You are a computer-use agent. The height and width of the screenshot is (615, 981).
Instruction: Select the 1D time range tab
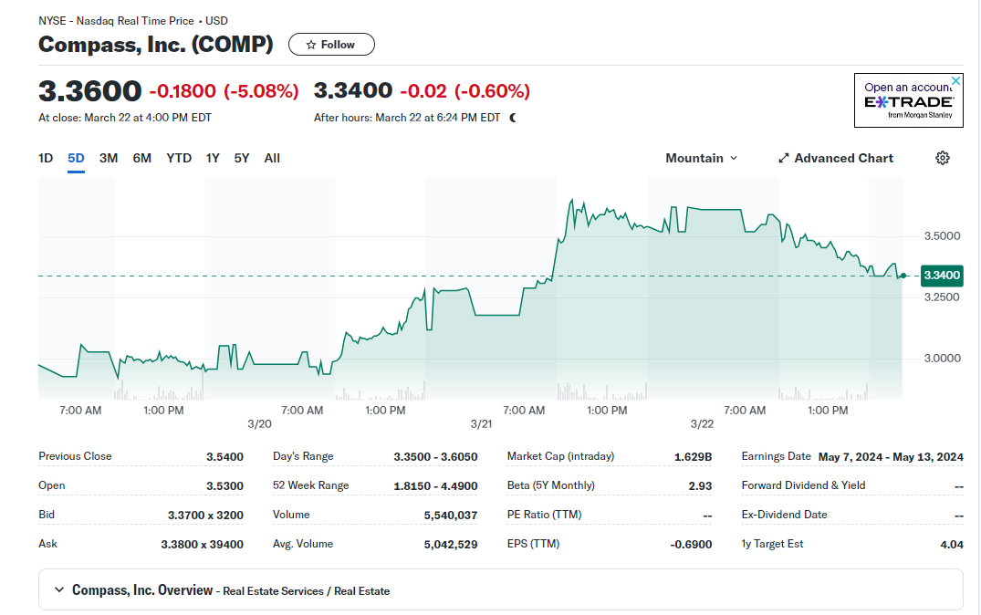click(x=46, y=158)
